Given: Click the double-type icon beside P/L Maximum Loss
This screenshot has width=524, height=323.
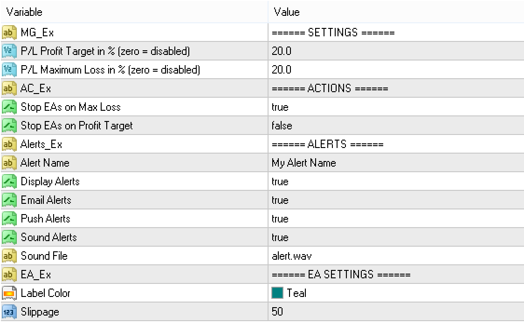Looking at the screenshot, I should click(9, 70).
